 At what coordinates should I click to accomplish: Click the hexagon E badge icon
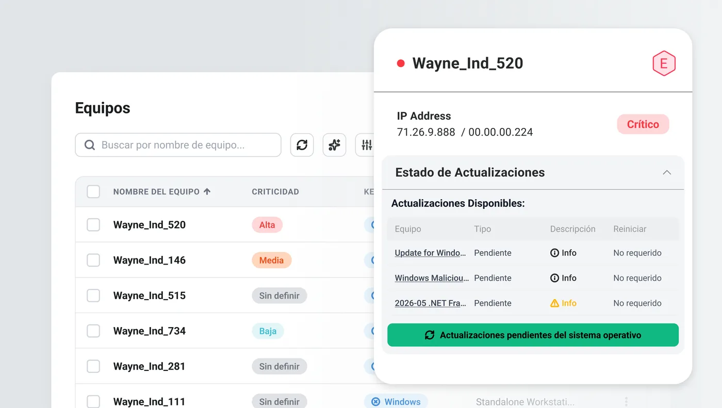(x=664, y=63)
